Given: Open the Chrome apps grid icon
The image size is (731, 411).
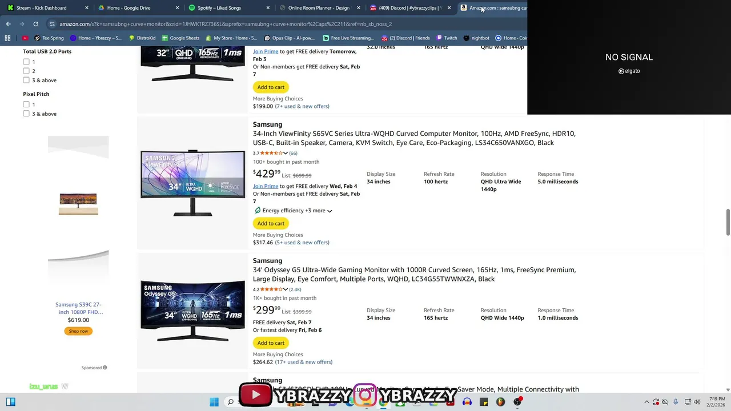Looking at the screenshot, I should tap(7, 38).
